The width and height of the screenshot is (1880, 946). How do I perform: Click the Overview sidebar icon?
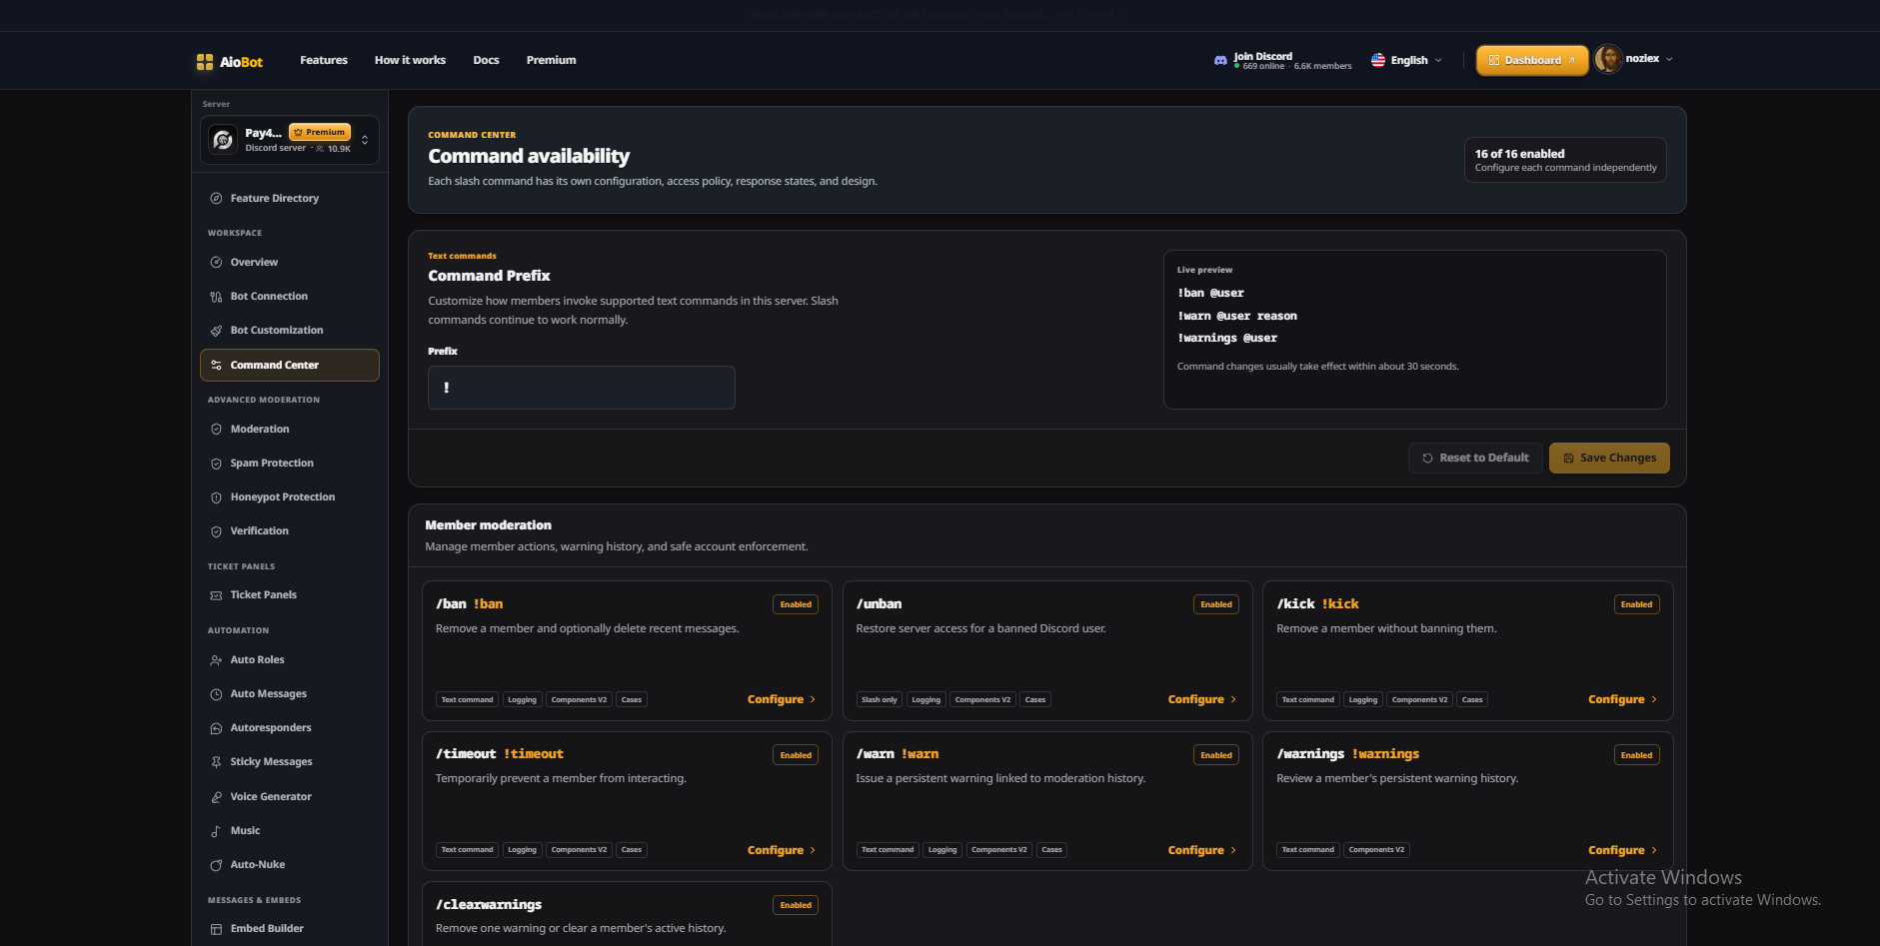coord(216,263)
